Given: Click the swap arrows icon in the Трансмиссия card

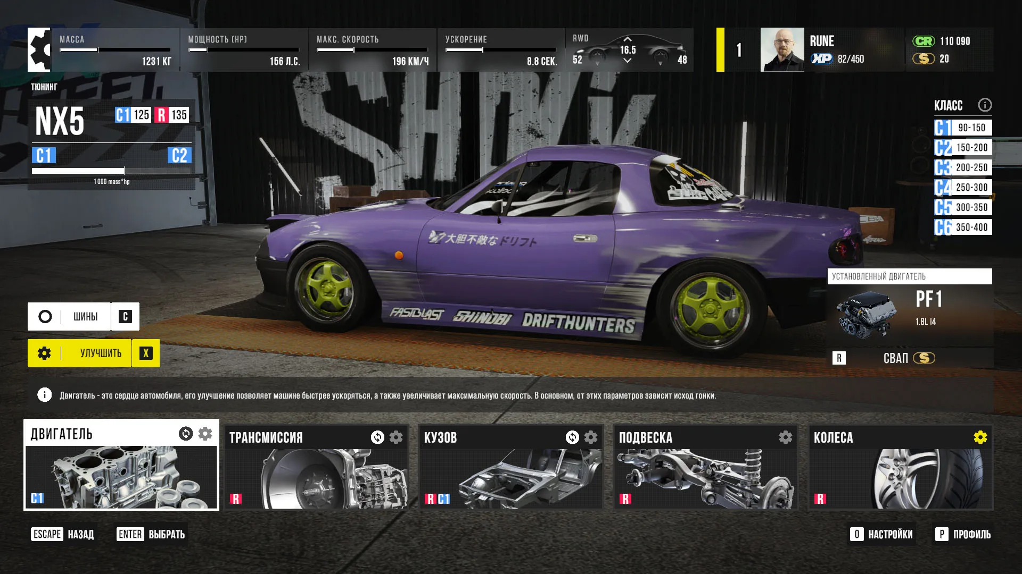Looking at the screenshot, I should (x=377, y=437).
